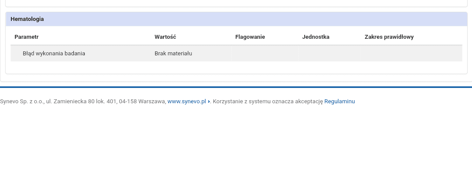
Task: Click the Hematologia section header title
Action: coord(27,19)
